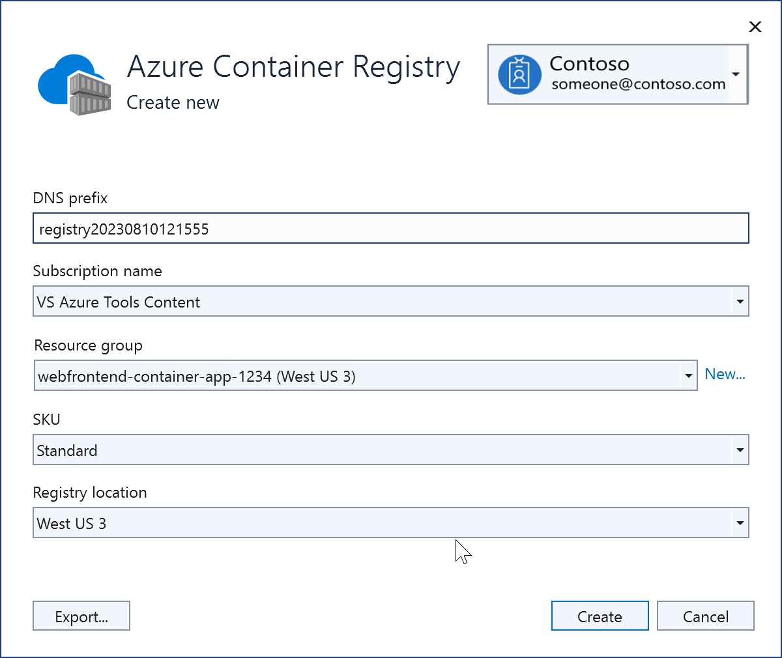The image size is (782, 658).
Task: Expand the Registry location dropdown
Action: (740, 522)
